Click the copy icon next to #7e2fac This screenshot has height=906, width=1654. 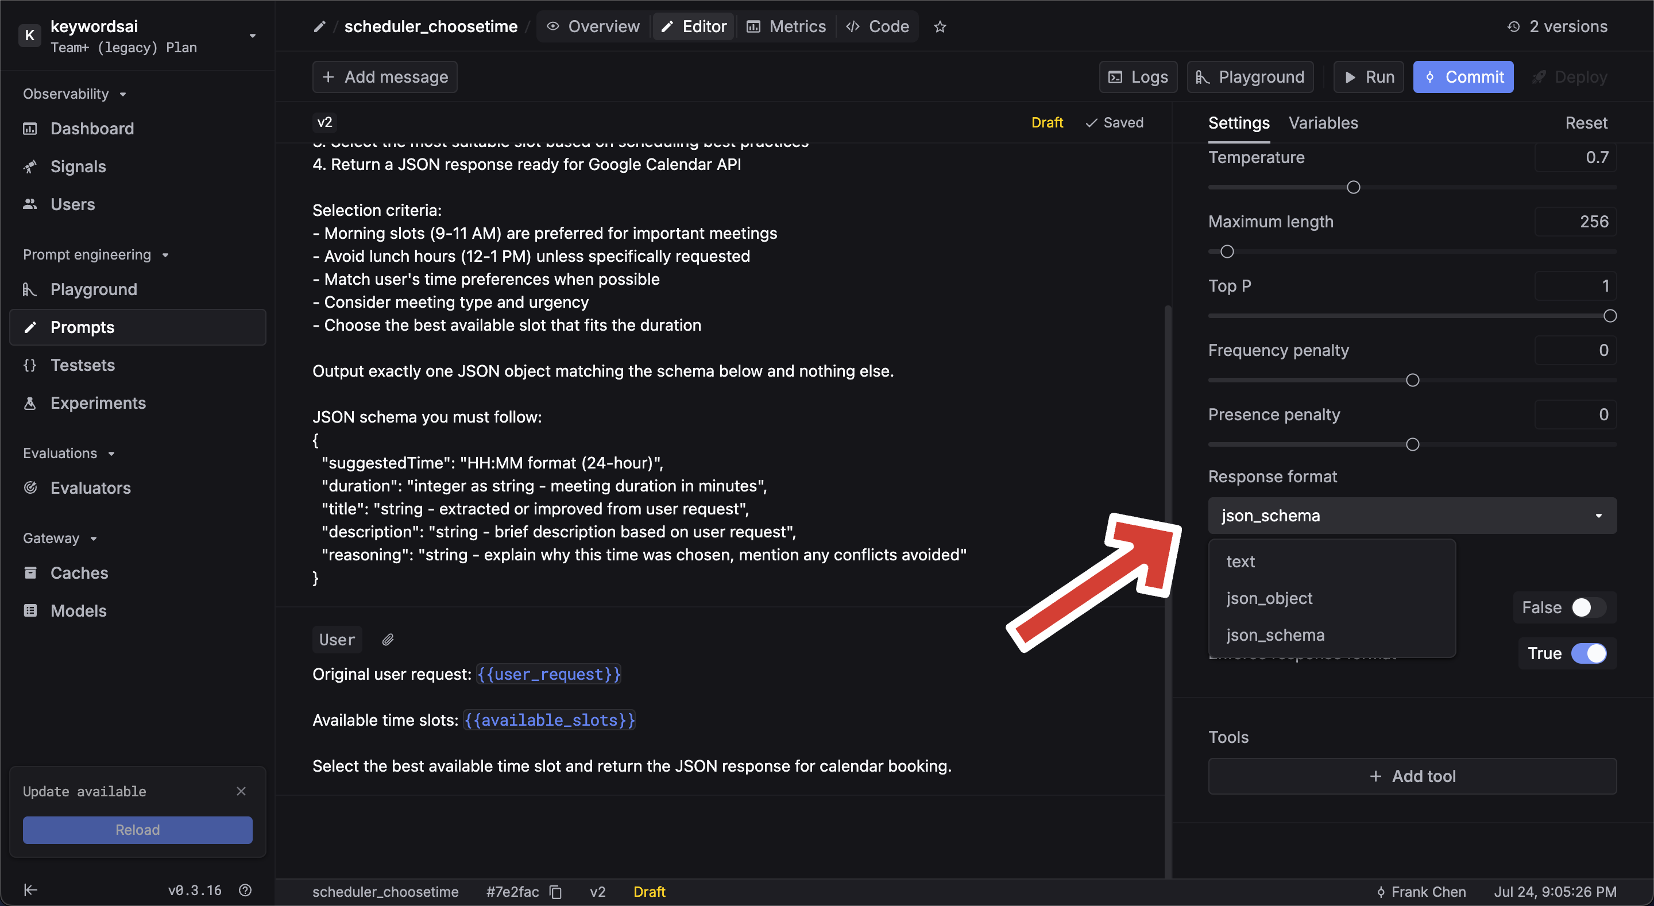(x=555, y=892)
